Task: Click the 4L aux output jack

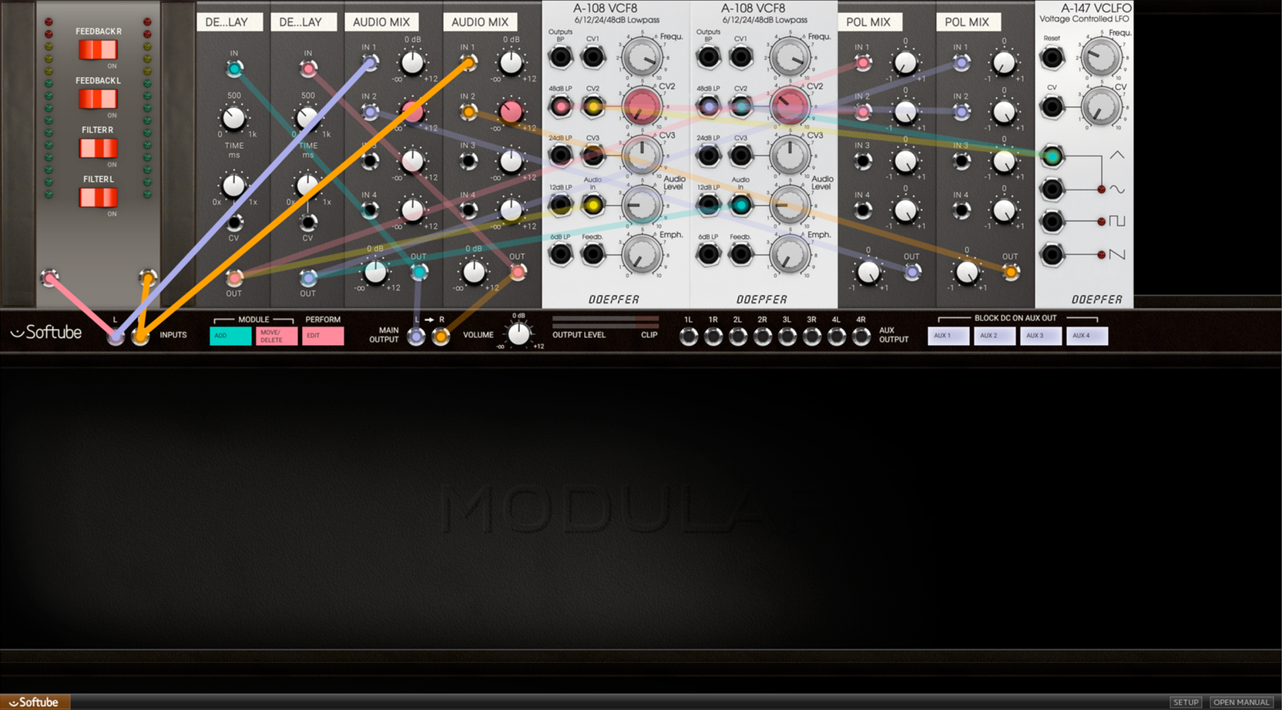Action: click(837, 336)
